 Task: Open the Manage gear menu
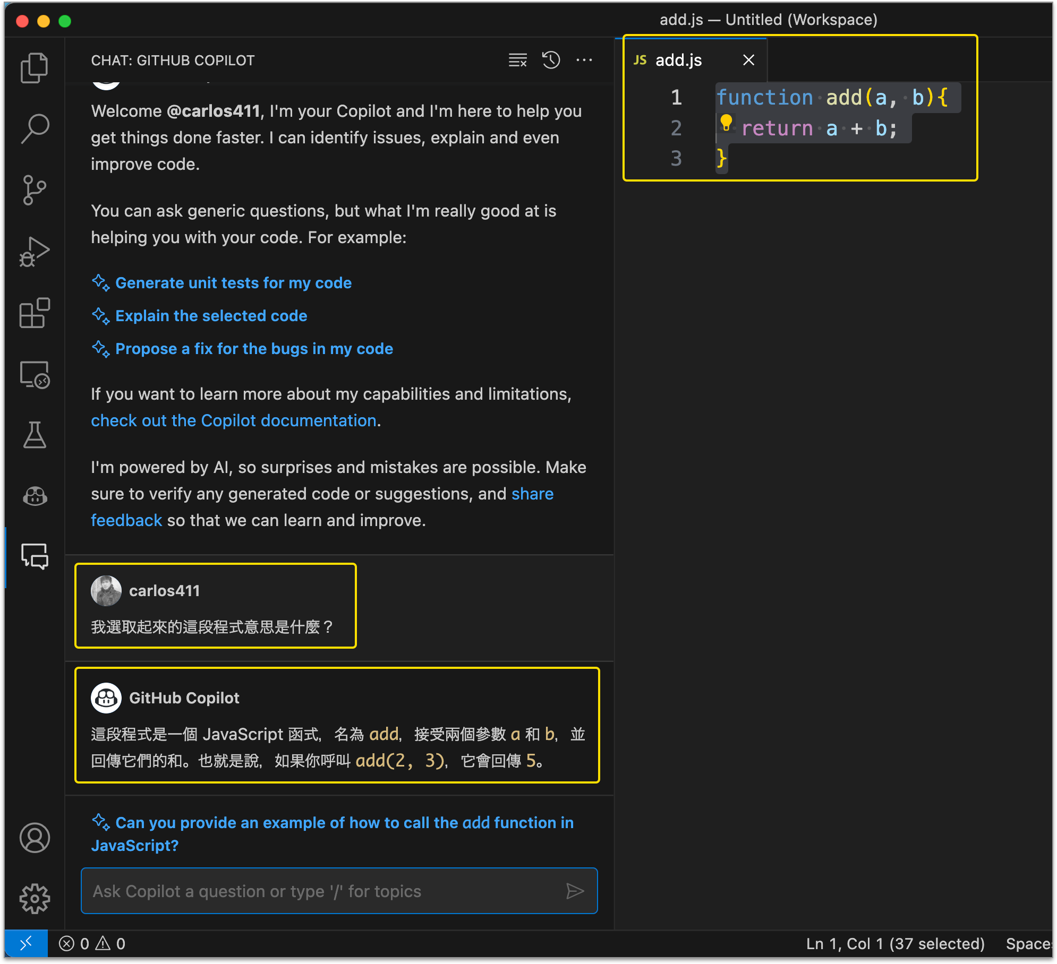click(x=35, y=898)
